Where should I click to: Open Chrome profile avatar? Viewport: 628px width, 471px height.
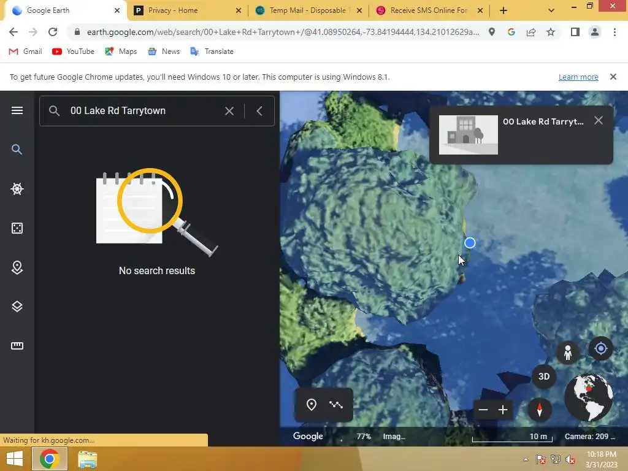coord(595,32)
